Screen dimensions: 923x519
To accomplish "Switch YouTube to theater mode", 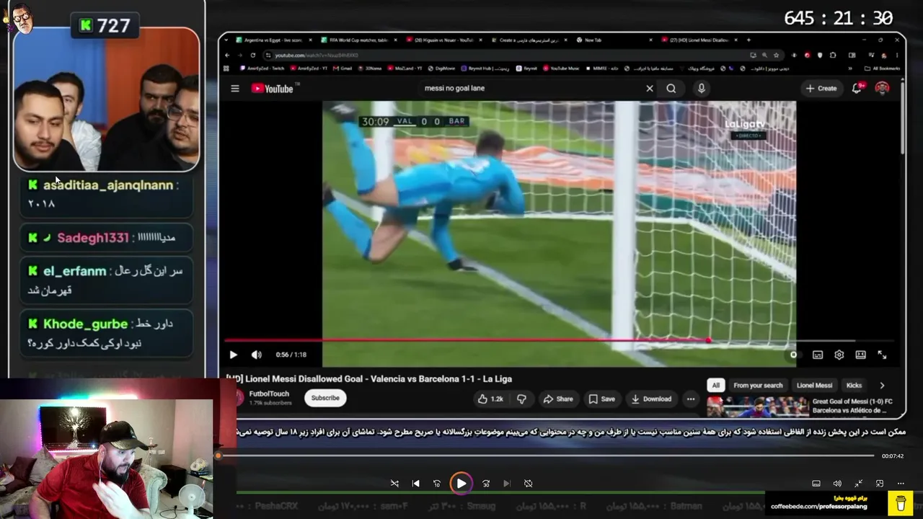I will tap(860, 355).
